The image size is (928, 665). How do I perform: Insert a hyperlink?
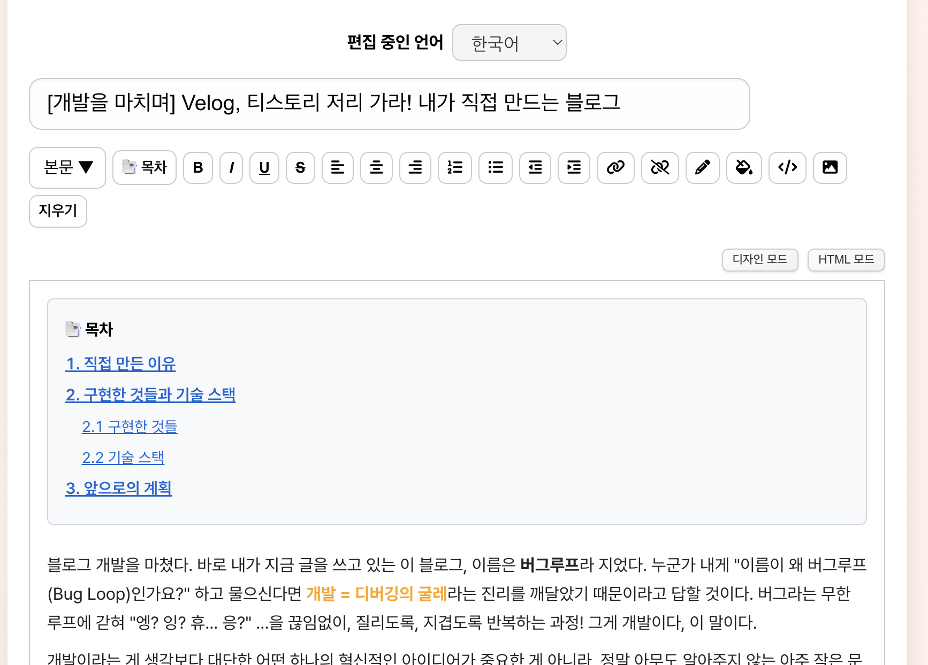pyautogui.click(x=615, y=168)
